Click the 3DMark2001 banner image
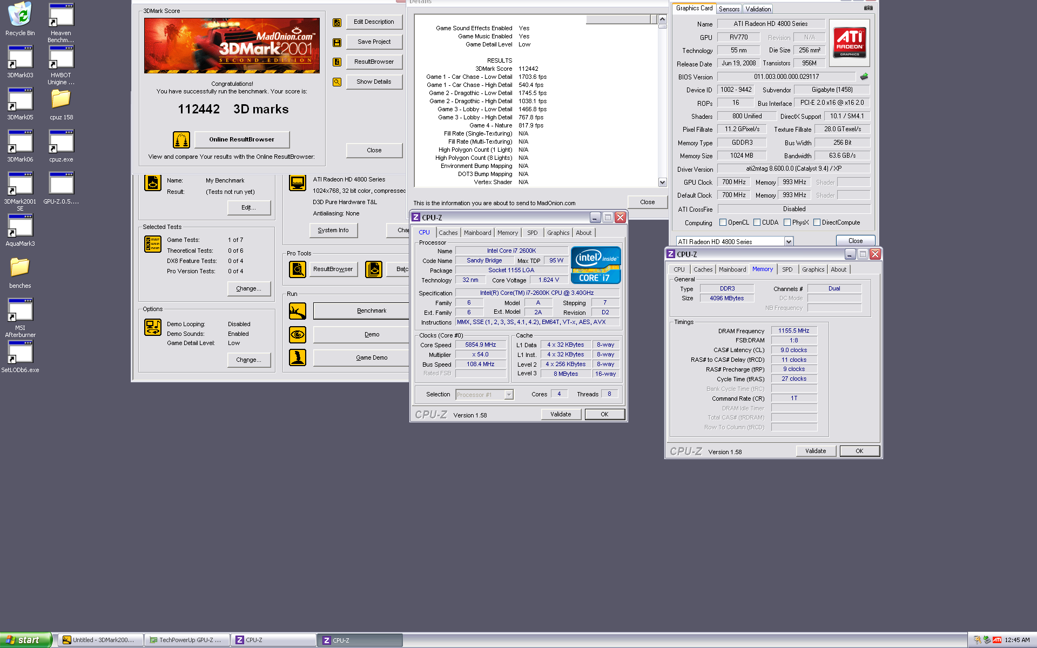 (x=232, y=46)
